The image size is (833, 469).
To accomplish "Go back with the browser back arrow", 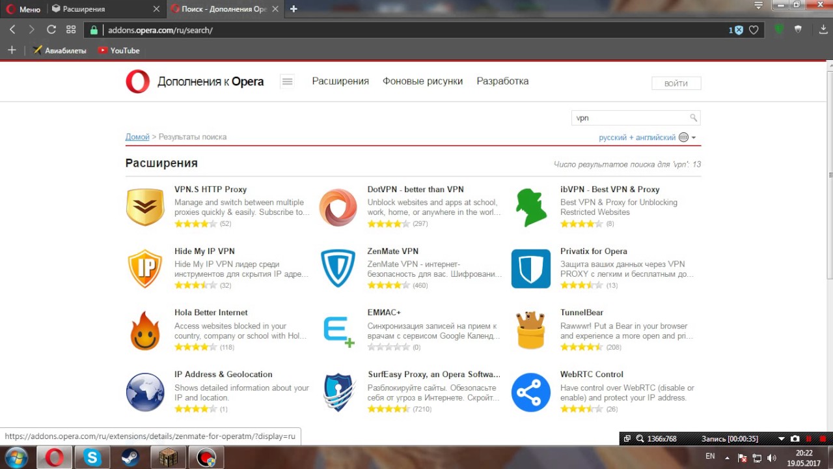I will click(x=12, y=30).
